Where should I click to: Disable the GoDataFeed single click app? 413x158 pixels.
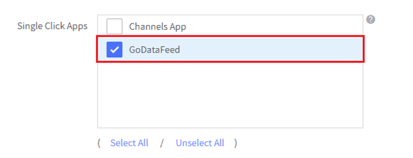(x=114, y=50)
